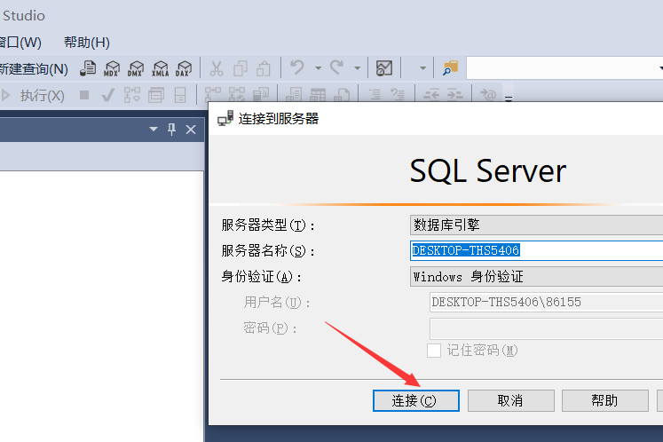663x442 pixels.
Task: Click the Decrease Indent icon
Action: coord(430,95)
